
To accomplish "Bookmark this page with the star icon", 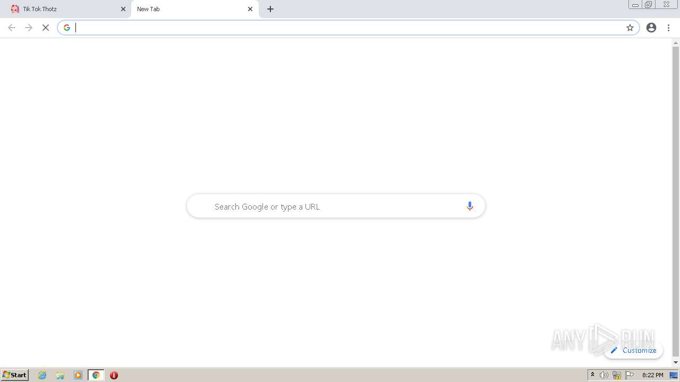I will 630,28.
